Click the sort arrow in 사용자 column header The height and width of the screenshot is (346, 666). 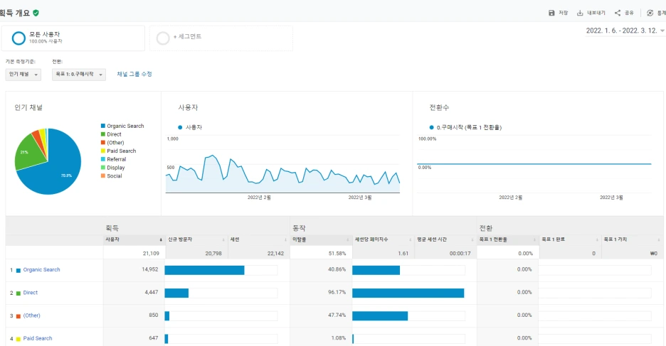pyautogui.click(x=161, y=240)
